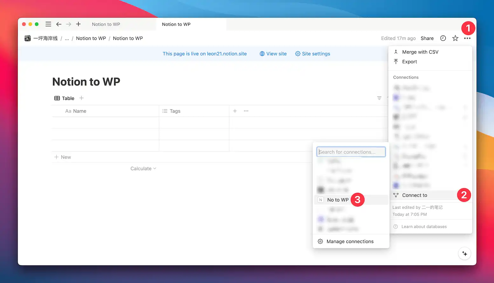Choose Export from the menu
Viewport: 494px width, 283px height.
pos(409,62)
